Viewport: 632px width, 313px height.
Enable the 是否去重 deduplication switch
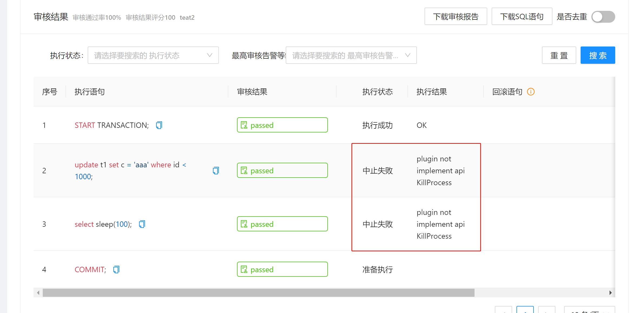(603, 16)
